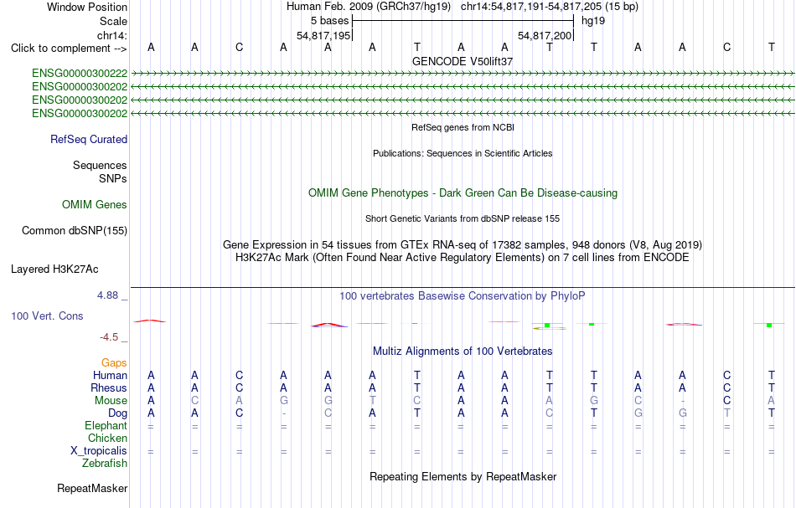
Task: Click the ENSG00000300222 gene label
Action: 80,74
